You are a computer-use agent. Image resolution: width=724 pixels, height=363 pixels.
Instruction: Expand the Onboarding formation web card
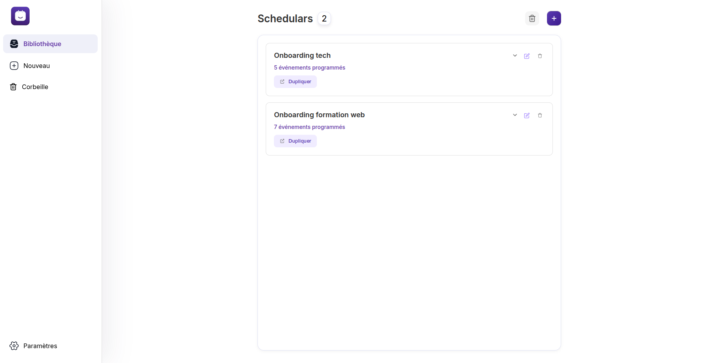pos(515,115)
